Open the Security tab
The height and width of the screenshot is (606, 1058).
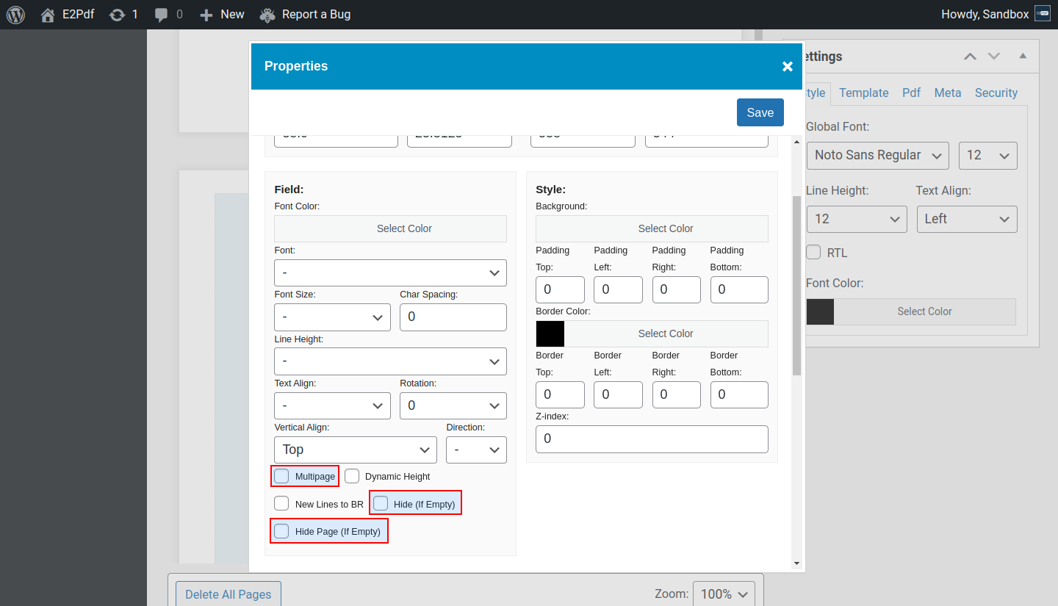[x=996, y=93]
